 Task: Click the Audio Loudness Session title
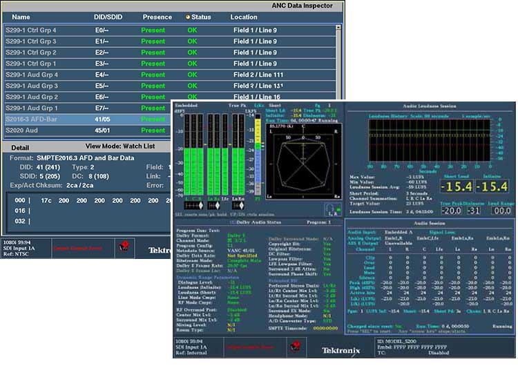coord(430,106)
